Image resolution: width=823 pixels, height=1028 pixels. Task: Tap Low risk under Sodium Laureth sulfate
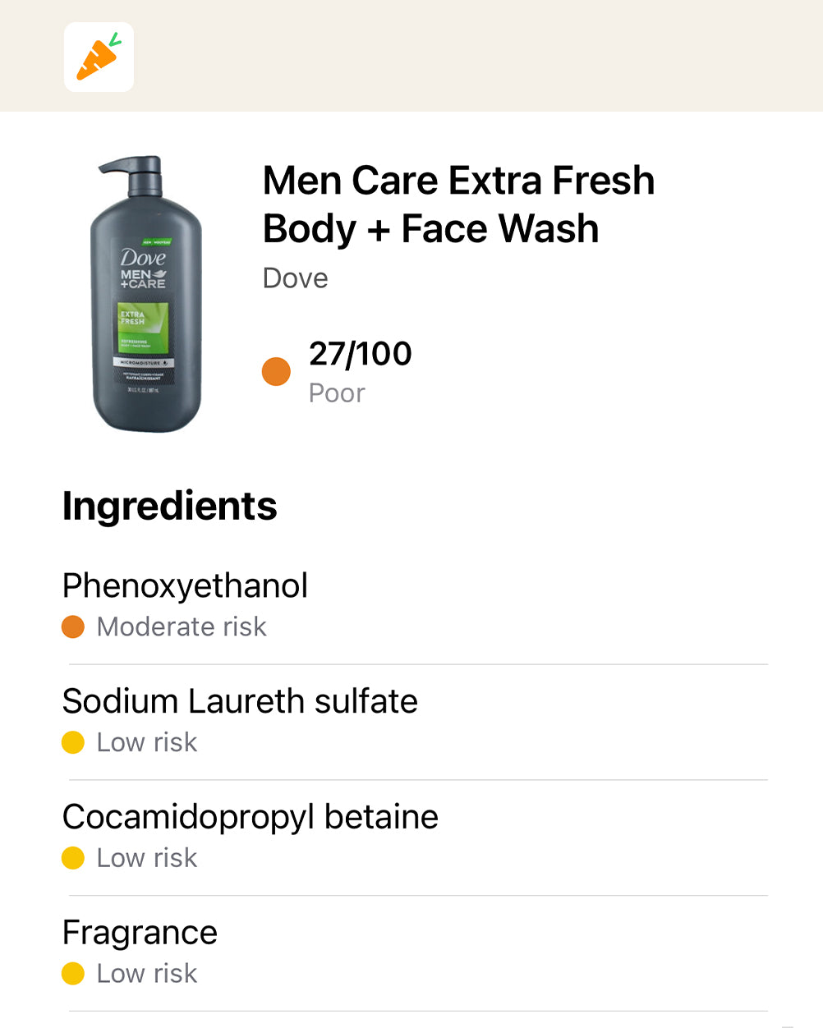pyautogui.click(x=147, y=743)
